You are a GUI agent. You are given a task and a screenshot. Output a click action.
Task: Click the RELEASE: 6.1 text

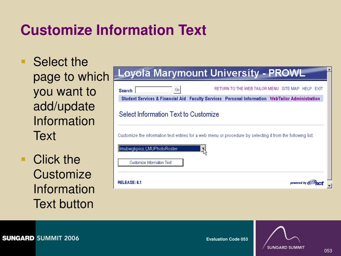pos(130,182)
